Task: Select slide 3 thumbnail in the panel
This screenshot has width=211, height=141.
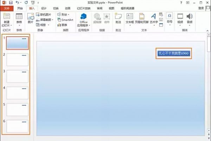Action: [17, 76]
